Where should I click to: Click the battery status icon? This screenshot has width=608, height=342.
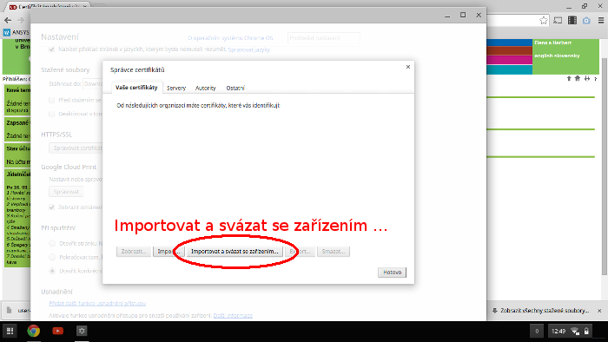coord(586,332)
